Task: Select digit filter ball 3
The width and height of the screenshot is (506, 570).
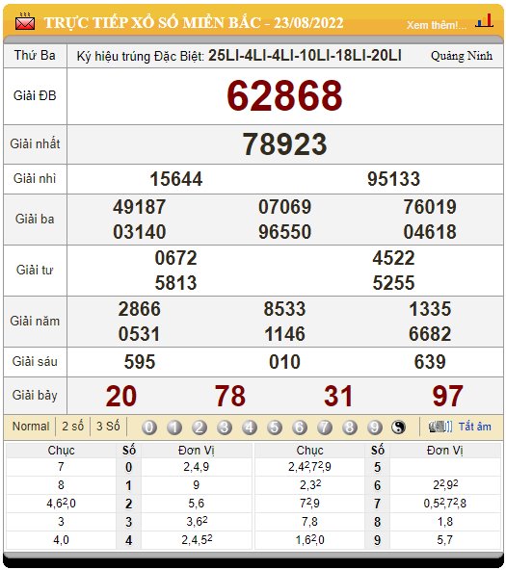Action: click(x=225, y=427)
